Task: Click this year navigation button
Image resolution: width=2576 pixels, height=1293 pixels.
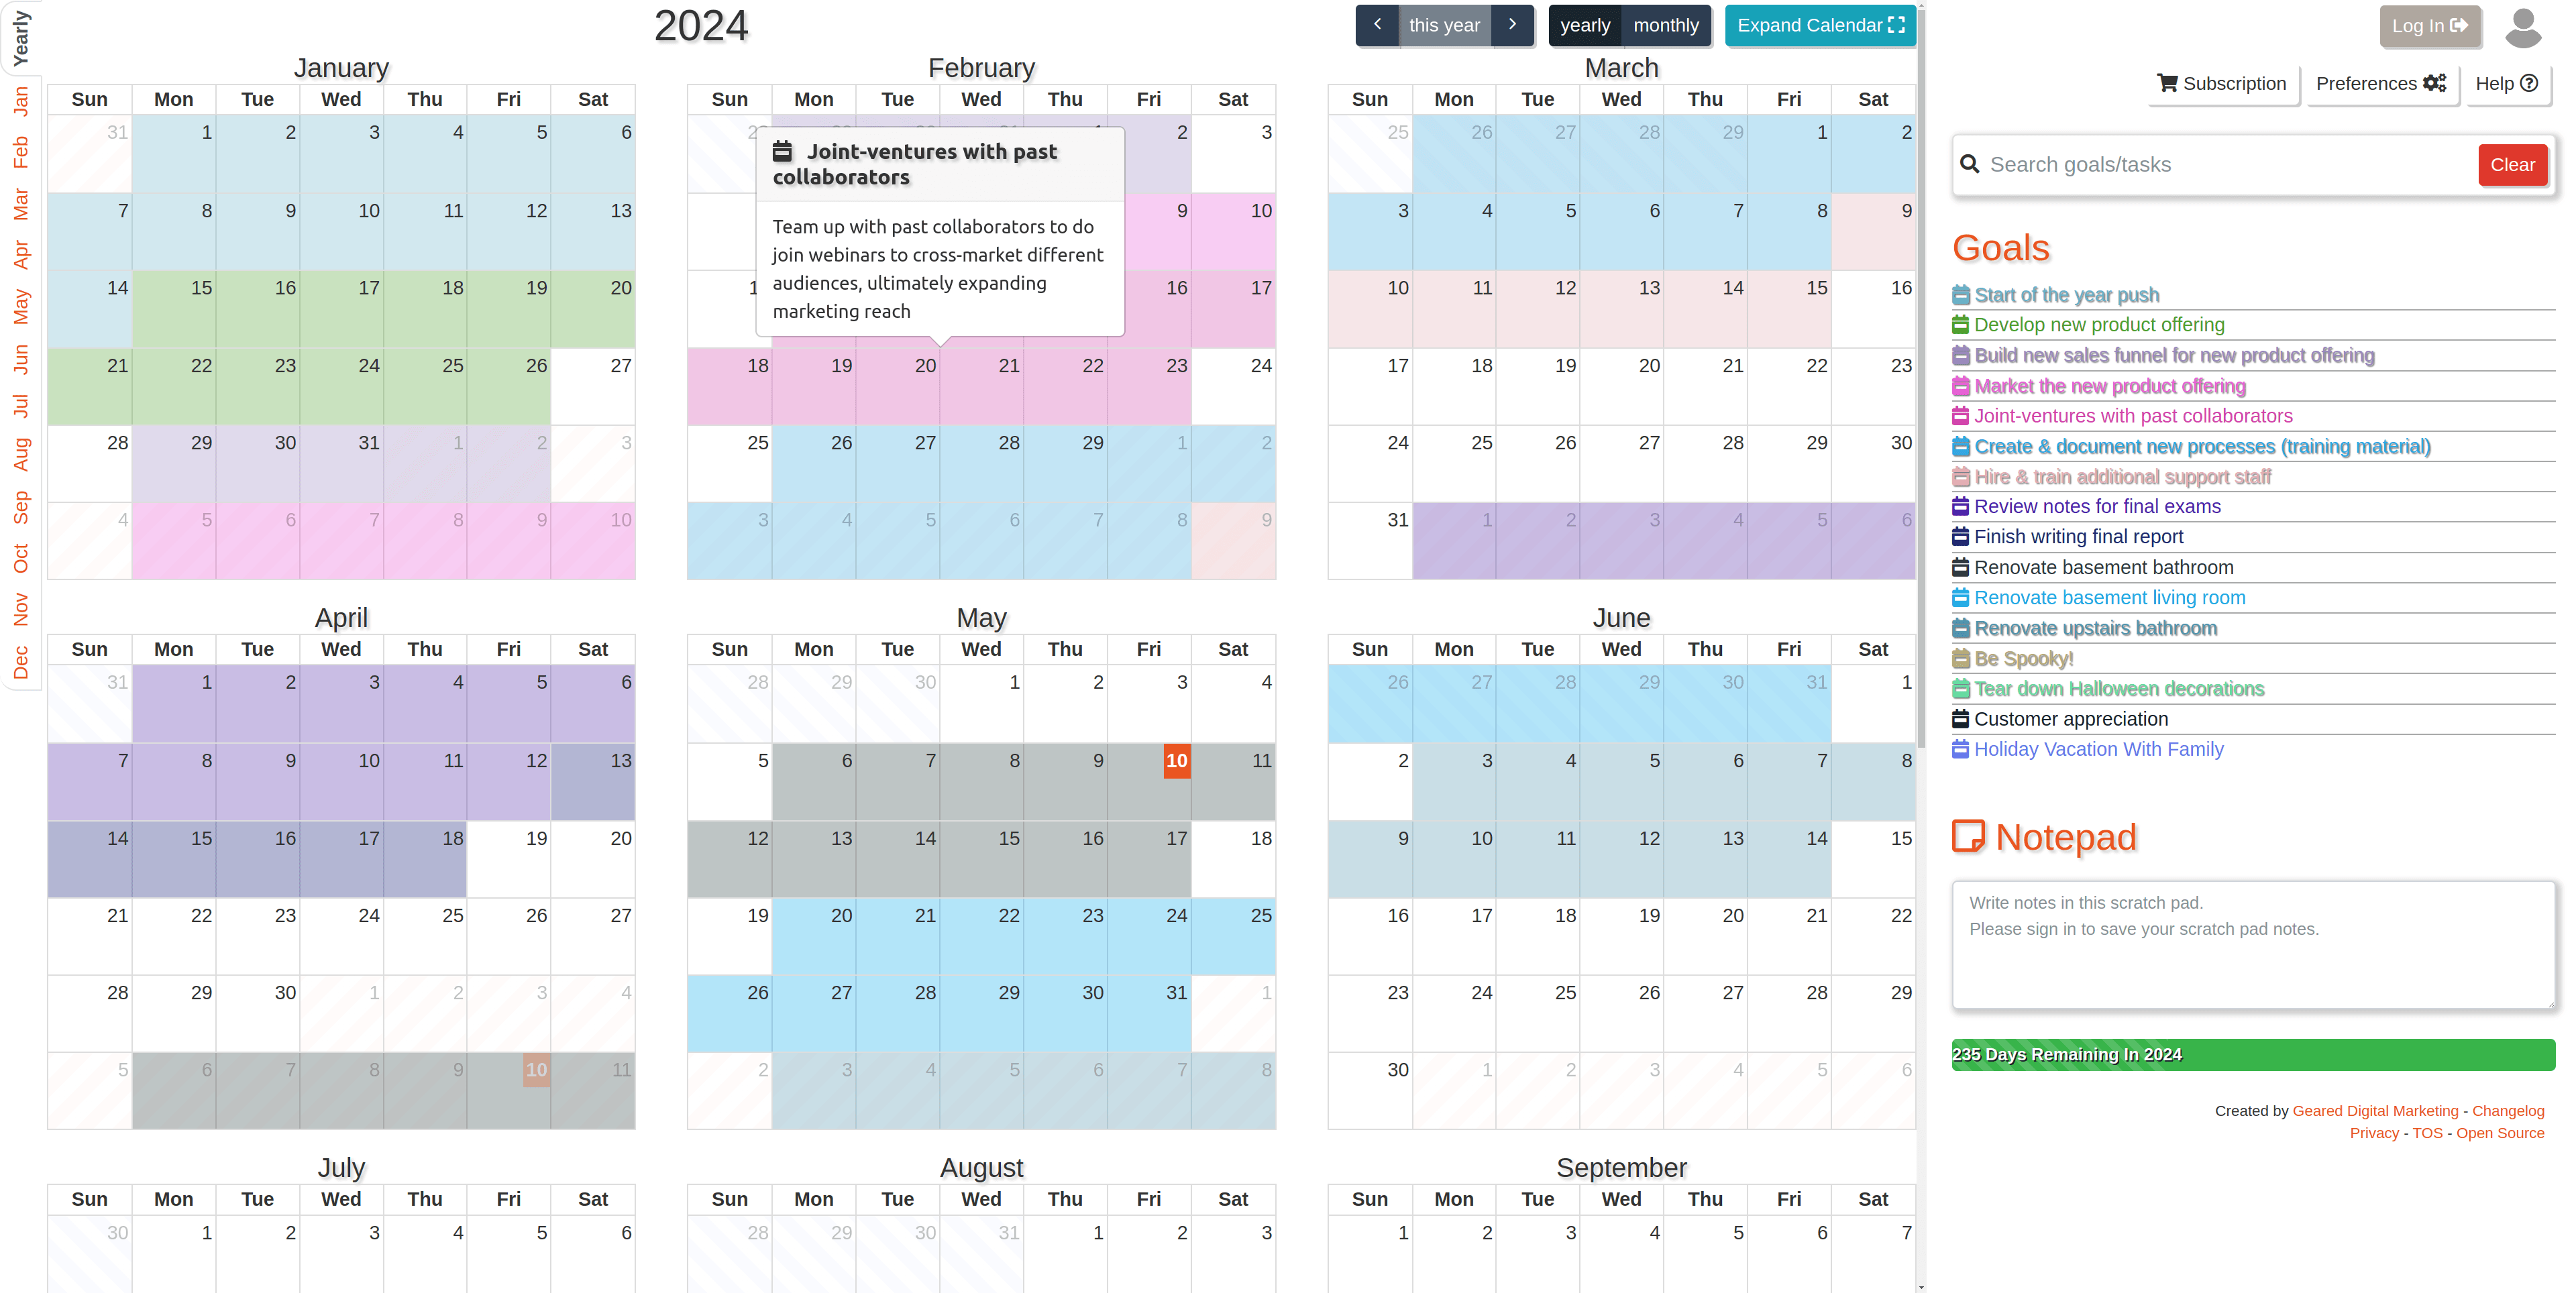Action: tap(1442, 25)
